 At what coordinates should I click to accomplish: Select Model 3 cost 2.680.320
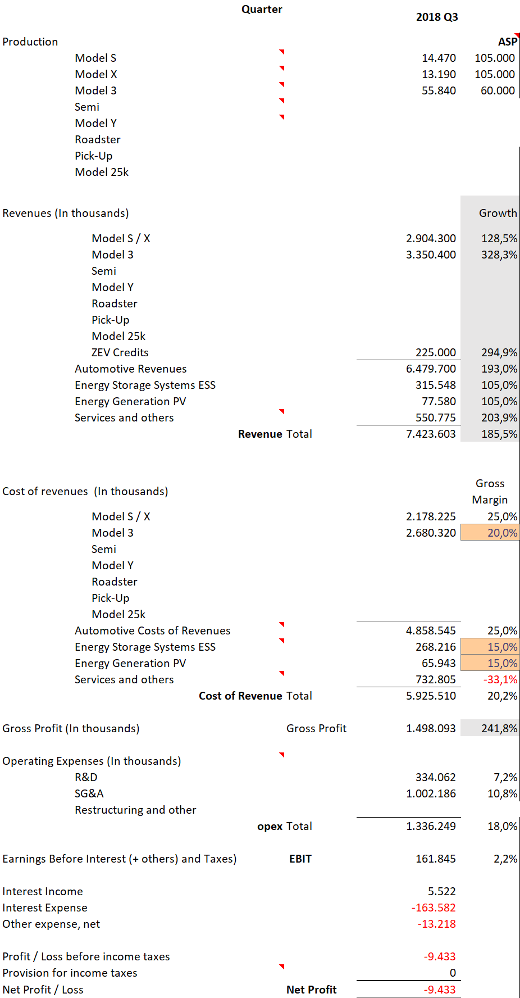pos(431,533)
